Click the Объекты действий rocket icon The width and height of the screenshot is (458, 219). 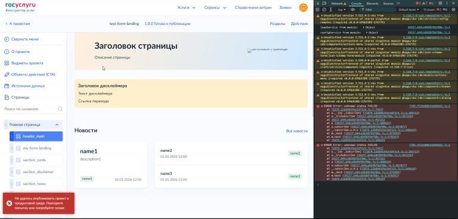coord(7,74)
